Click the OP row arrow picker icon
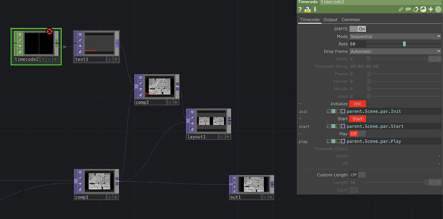Image resolution: width=443 pixels, height=219 pixels. [x=438, y=163]
